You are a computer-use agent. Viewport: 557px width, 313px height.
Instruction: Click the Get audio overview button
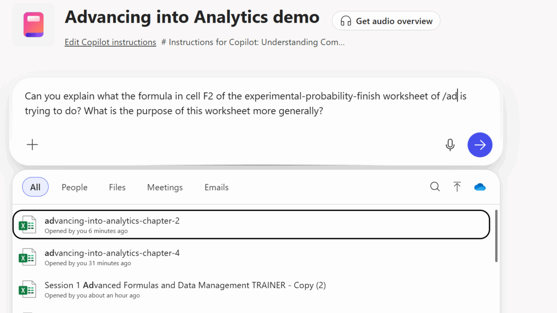click(386, 21)
